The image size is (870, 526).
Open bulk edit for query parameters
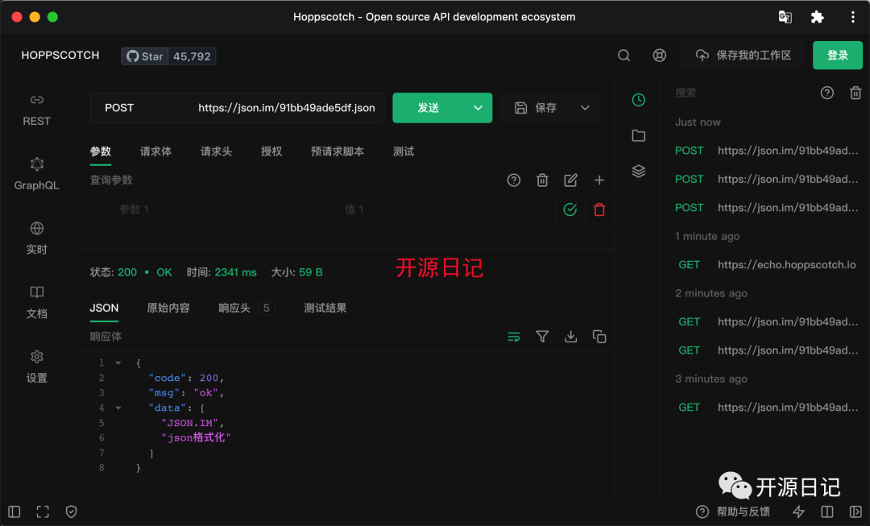pos(570,180)
